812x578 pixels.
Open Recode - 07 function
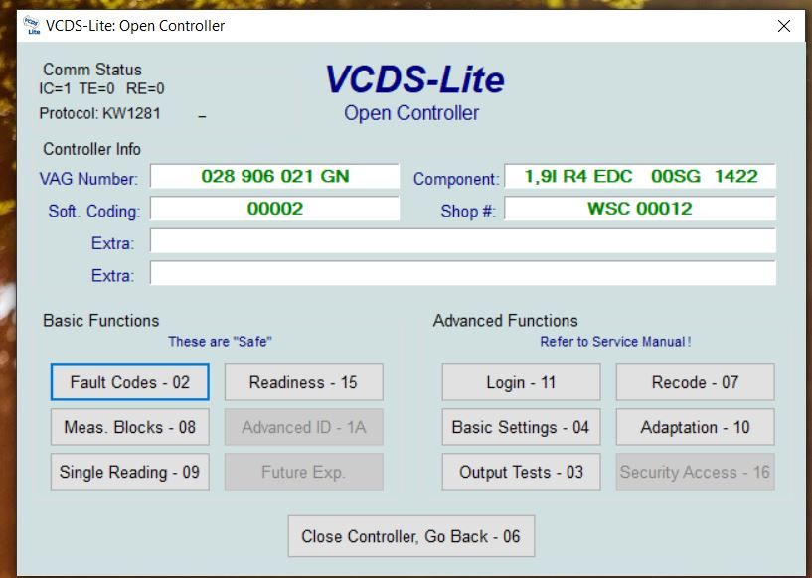pyautogui.click(x=695, y=382)
